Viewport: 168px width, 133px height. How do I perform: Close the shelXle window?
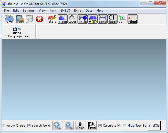(x=160, y=3)
